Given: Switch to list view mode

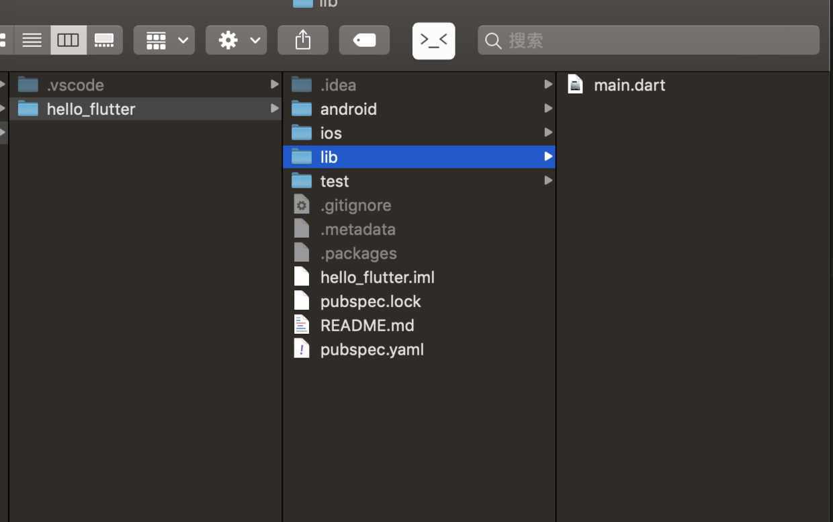Looking at the screenshot, I should click(x=32, y=40).
